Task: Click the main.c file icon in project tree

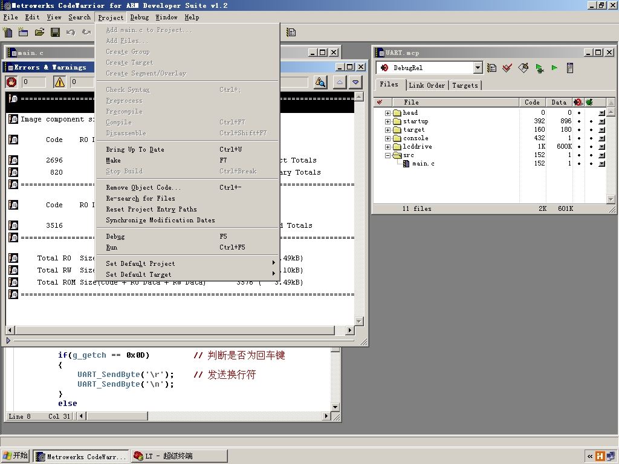Action: pos(406,163)
